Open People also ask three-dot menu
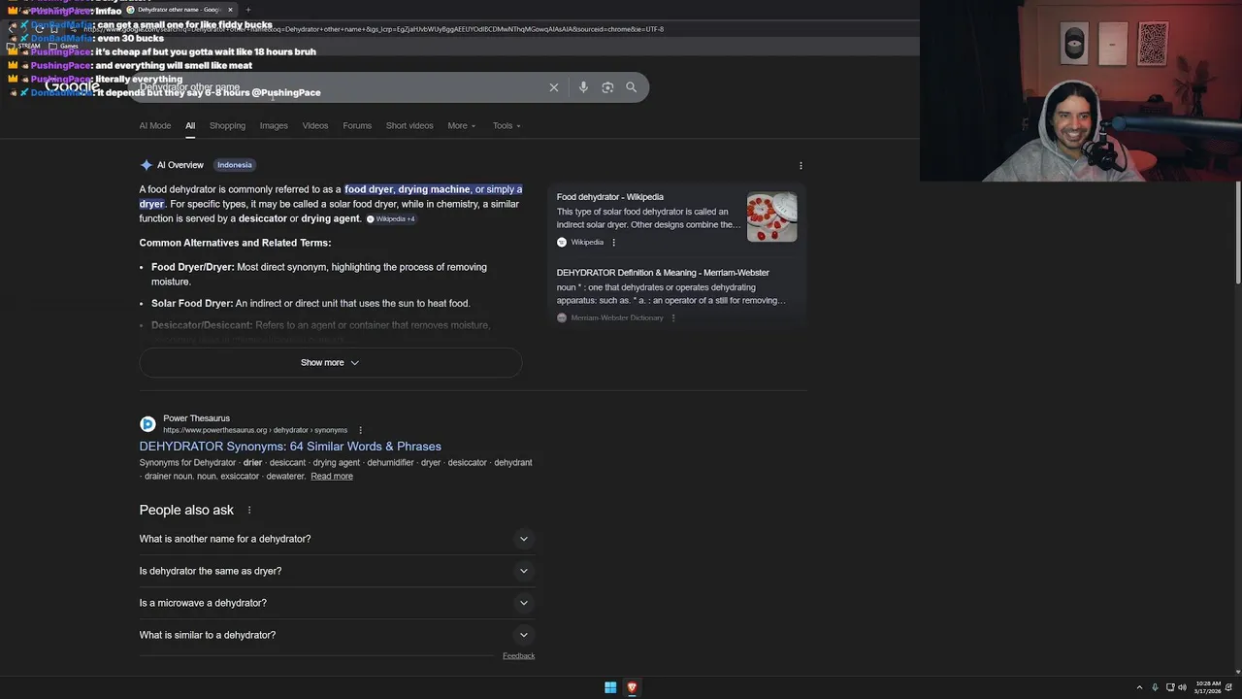The height and width of the screenshot is (699, 1242). pyautogui.click(x=249, y=510)
